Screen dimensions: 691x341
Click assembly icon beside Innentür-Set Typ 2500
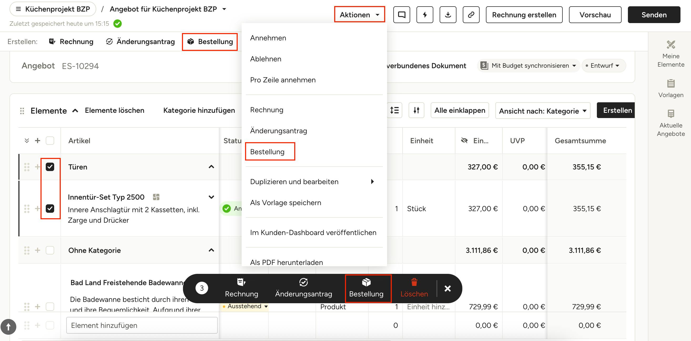156,197
